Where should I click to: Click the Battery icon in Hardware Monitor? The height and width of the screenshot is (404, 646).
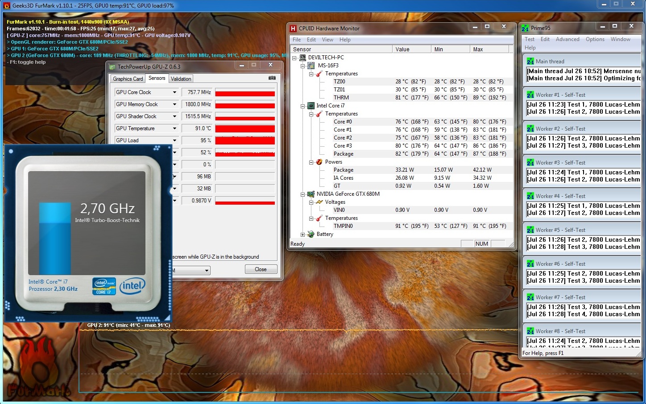coord(311,234)
